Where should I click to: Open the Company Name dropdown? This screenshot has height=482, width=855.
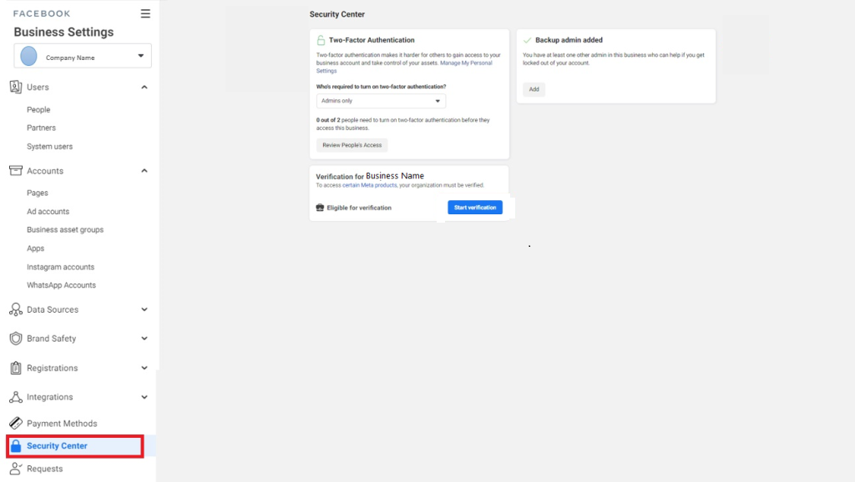[83, 56]
